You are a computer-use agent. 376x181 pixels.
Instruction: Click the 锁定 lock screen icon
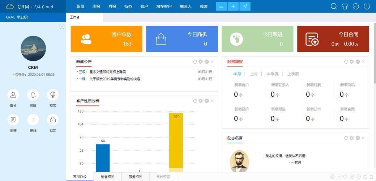pos(53,119)
